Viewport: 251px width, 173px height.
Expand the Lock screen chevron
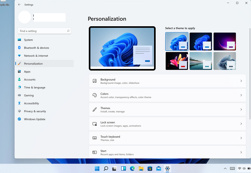pos(241,124)
